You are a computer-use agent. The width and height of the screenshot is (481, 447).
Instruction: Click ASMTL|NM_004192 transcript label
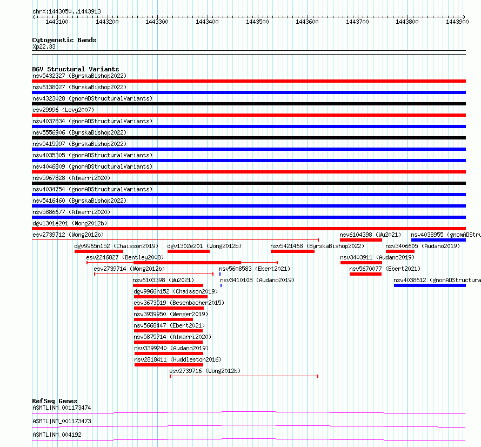tap(57, 435)
